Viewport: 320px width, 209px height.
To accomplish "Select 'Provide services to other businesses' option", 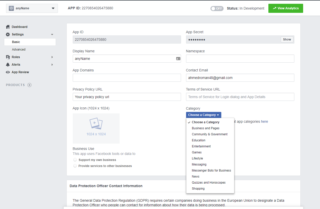I will pyautogui.click(x=75, y=166).
